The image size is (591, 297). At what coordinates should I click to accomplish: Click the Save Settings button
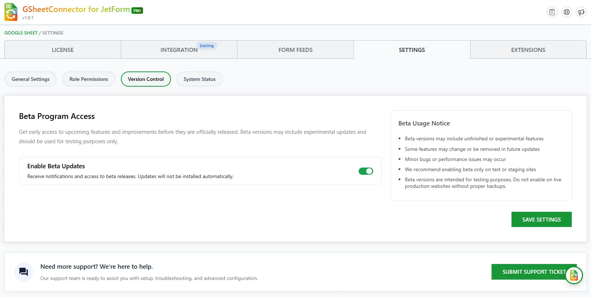(542, 219)
